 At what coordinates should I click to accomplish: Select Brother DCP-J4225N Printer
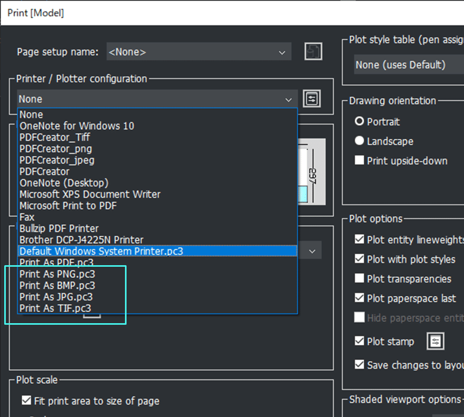coord(158,240)
